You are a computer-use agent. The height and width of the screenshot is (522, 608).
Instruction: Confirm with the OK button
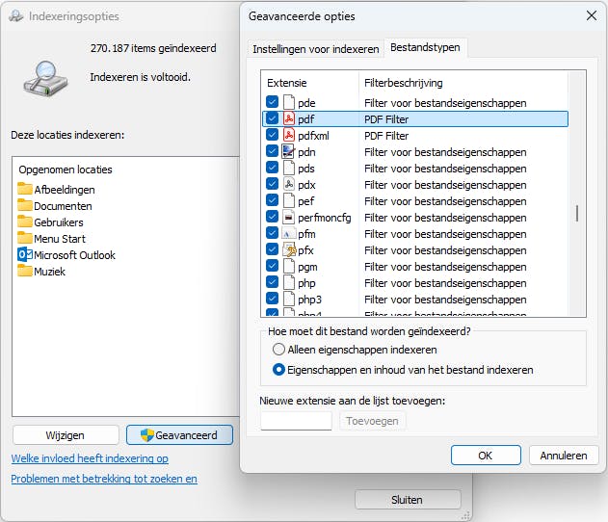coord(486,456)
